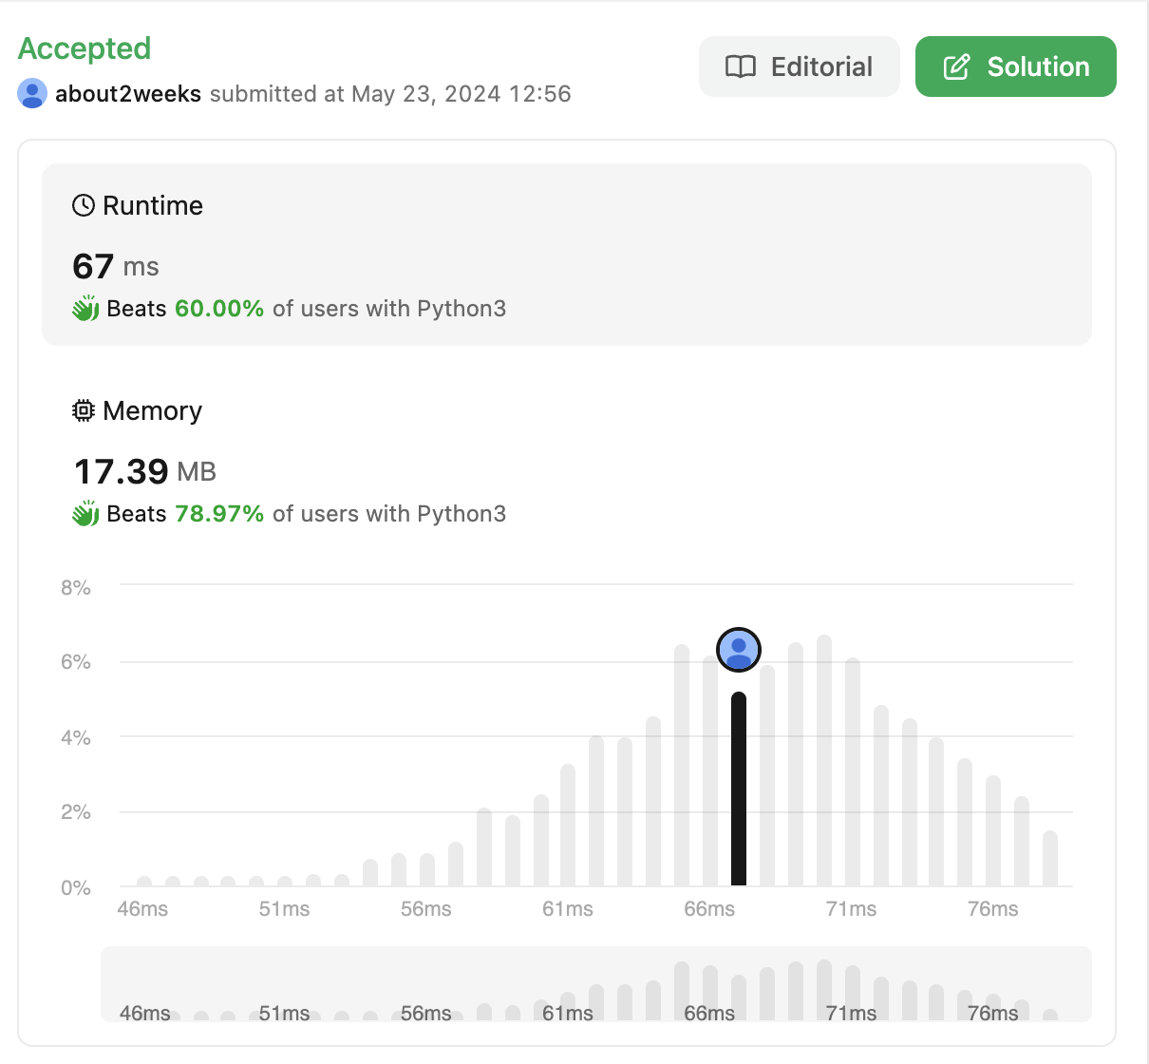Click the Memory chip icon

coord(84,410)
